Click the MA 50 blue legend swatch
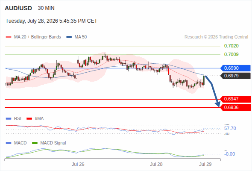Image resolution: width=252 pixels, height=171 pixels. click(x=69, y=37)
